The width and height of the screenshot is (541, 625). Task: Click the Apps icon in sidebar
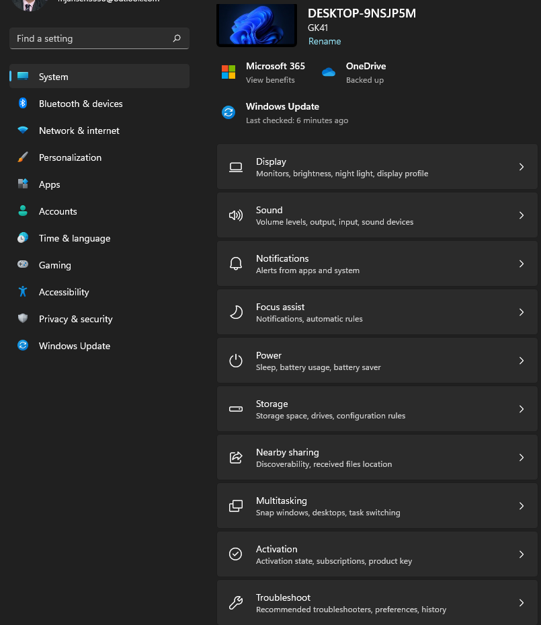coord(23,184)
